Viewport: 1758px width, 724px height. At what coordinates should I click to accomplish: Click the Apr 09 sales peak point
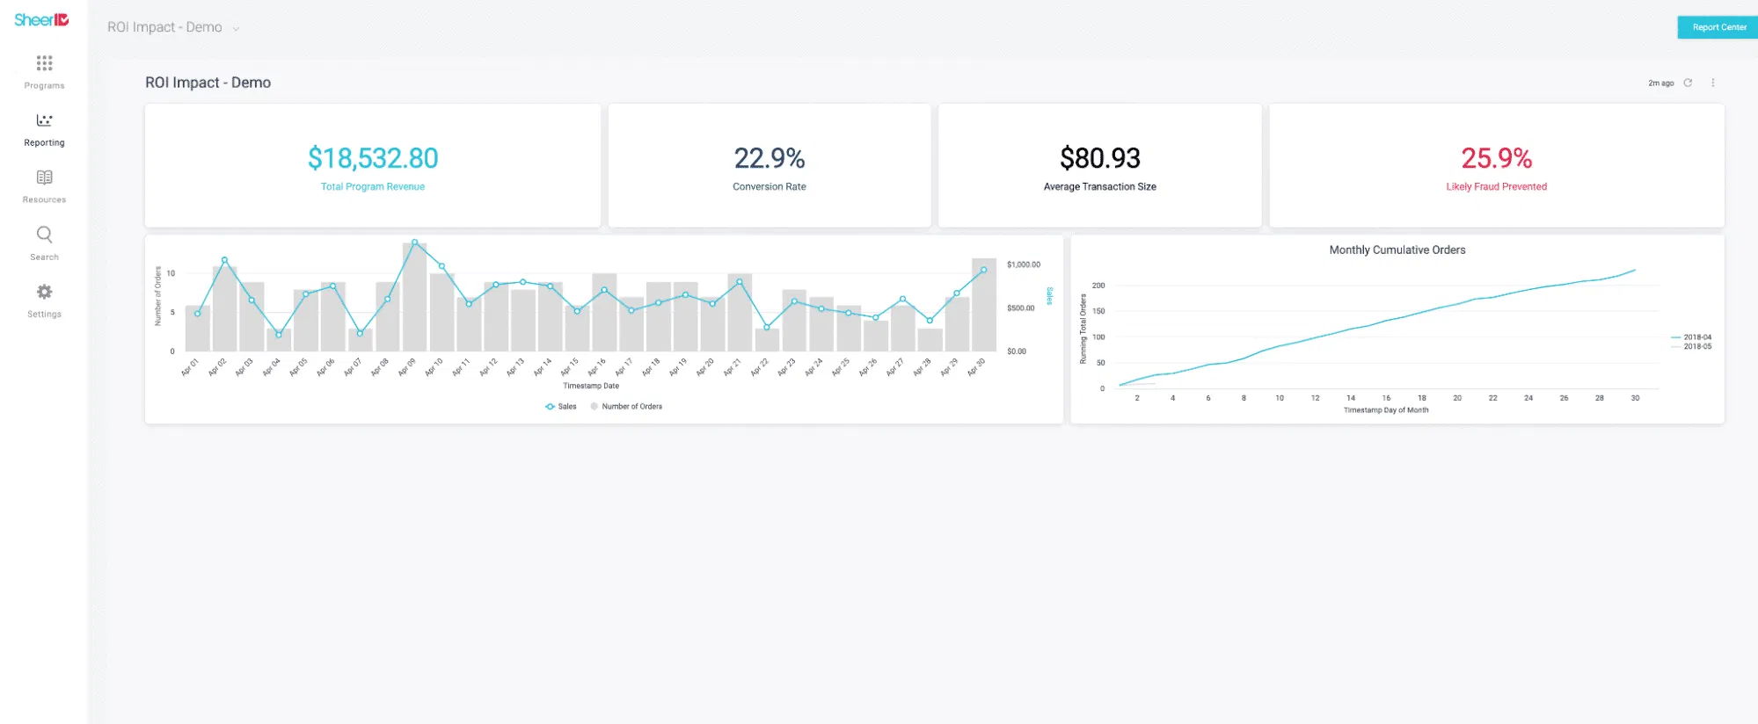(414, 243)
